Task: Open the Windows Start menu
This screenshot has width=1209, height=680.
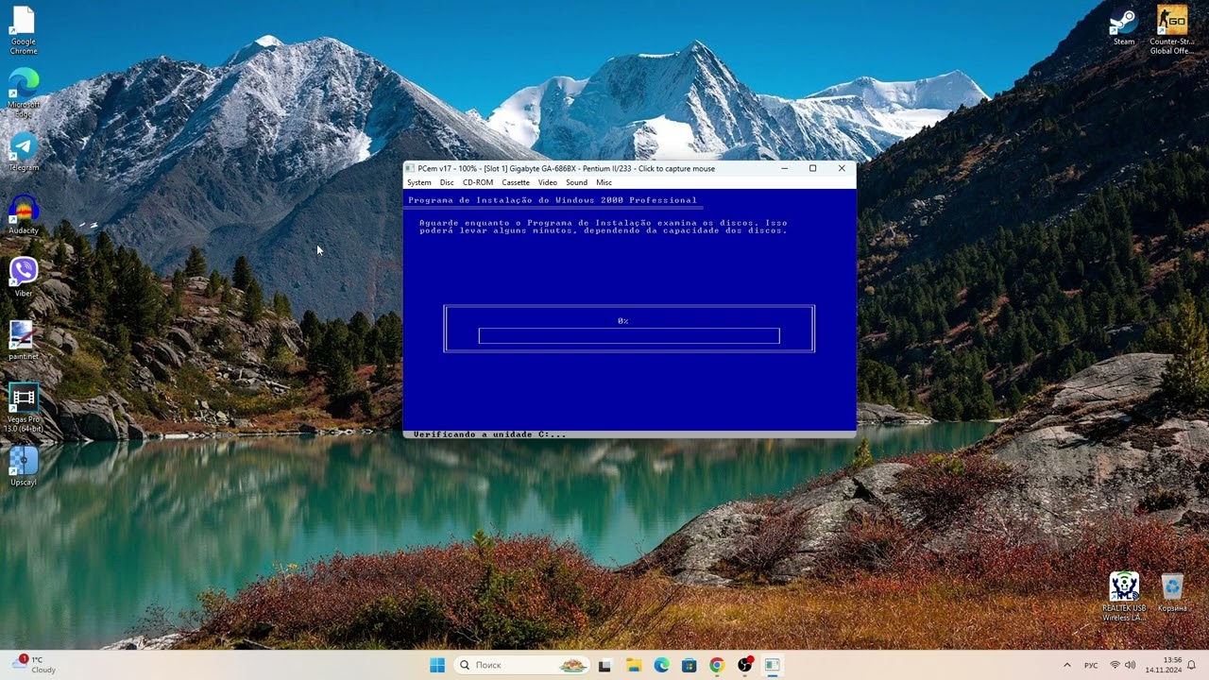Action: [437, 665]
